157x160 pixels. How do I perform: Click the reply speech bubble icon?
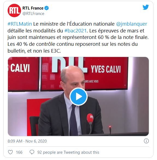pos(32,152)
